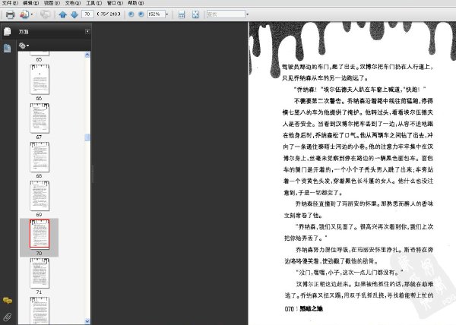Select page 65 thumbnail
Image resolution: width=456 pixels, height=325 pixels.
coord(40,53)
